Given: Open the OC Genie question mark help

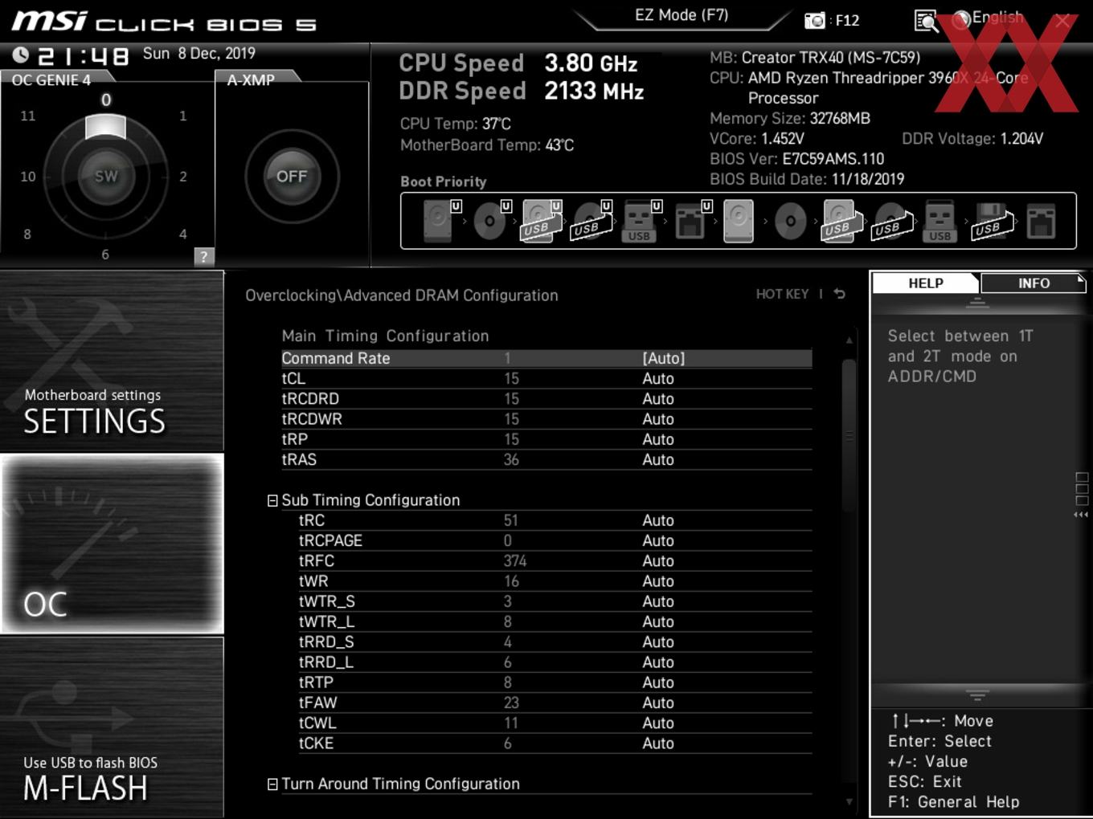Looking at the screenshot, I should (x=204, y=256).
